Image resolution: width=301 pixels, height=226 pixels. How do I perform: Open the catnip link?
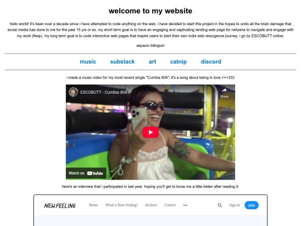(178, 62)
